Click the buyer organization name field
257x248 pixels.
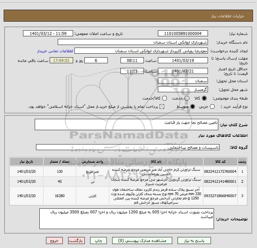point(133,42)
